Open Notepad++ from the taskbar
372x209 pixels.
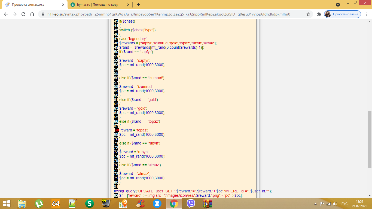(x=73, y=204)
